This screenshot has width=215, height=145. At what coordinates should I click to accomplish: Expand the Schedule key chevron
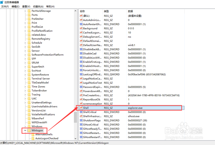(x=25, y=43)
